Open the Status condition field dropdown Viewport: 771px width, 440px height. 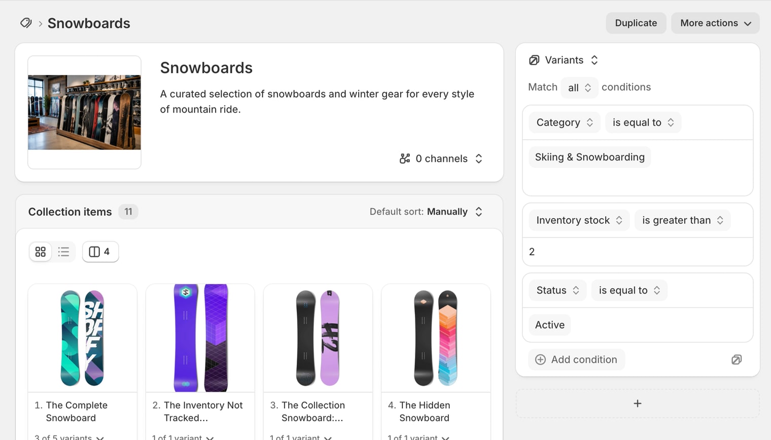tap(557, 290)
